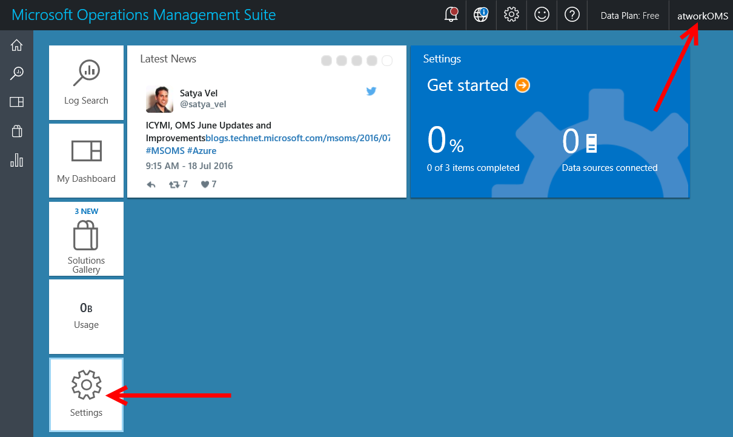Go to Home in left sidebar
Image resolution: width=733 pixels, height=437 pixels.
pos(17,45)
